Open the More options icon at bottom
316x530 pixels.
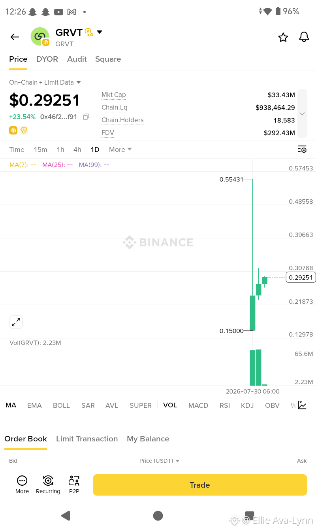(22, 485)
